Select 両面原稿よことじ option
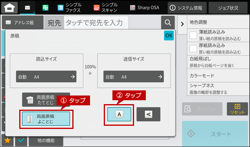This screenshot has height=147, width=250. click(x=46, y=119)
